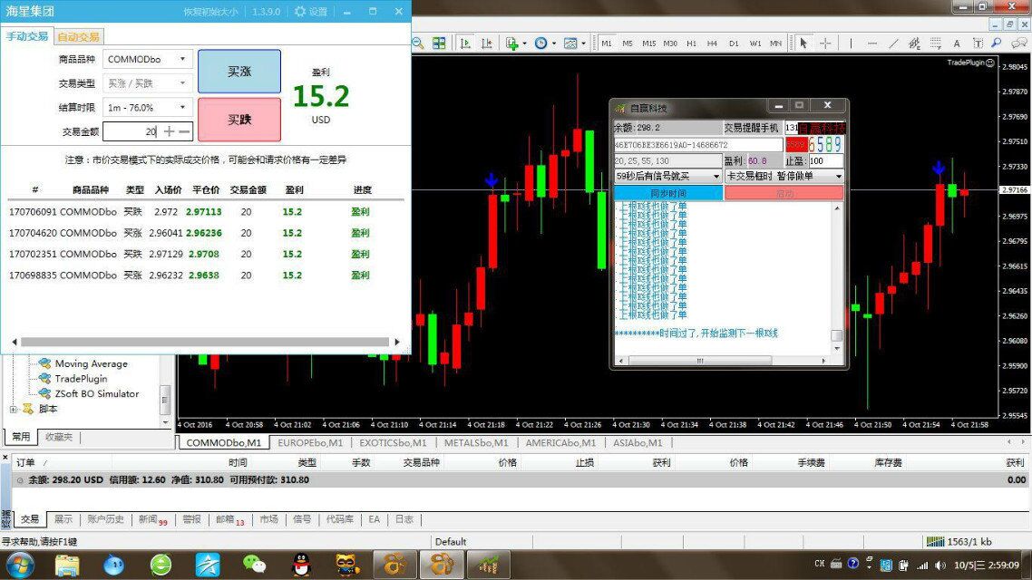Switch to M1 timeframe
Image resolution: width=1032 pixels, height=580 pixels.
pos(606,43)
